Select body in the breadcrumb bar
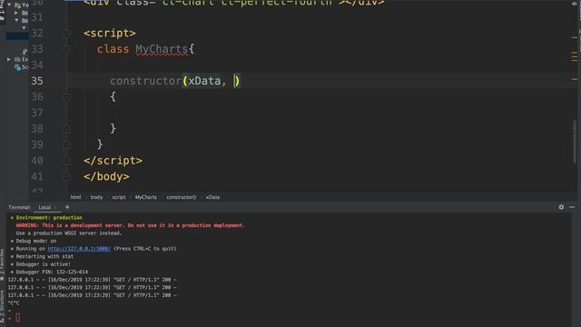This screenshot has width=581, height=327. coord(96,197)
